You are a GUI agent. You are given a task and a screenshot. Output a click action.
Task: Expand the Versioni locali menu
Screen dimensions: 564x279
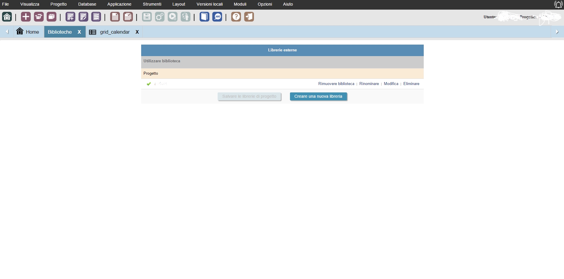pyautogui.click(x=209, y=4)
